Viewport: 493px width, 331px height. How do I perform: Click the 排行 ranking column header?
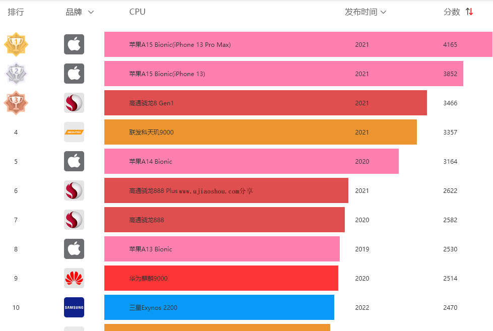[16, 12]
